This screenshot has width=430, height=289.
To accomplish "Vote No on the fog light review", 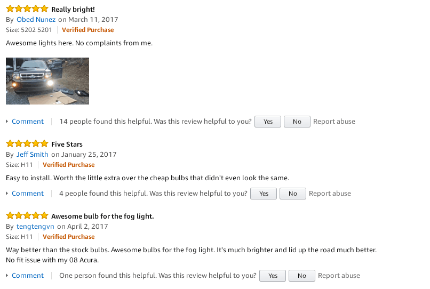I will click(301, 276).
